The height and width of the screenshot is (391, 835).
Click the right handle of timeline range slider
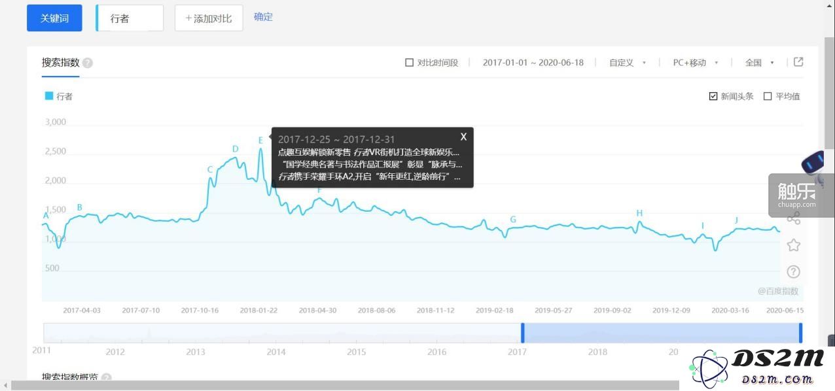(x=800, y=333)
